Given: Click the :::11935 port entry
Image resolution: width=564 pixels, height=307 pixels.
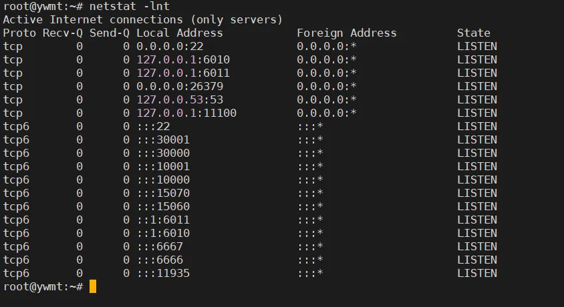Looking at the screenshot, I should tap(163, 273).
